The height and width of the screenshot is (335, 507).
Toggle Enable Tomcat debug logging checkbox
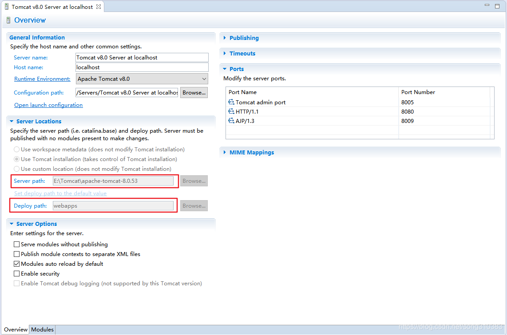pyautogui.click(x=16, y=284)
